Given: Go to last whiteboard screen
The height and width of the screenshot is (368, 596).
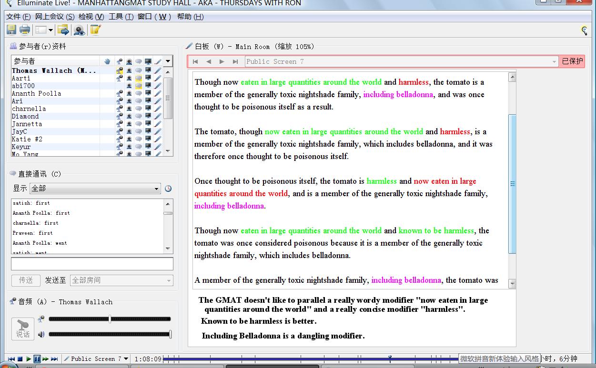Looking at the screenshot, I should [x=235, y=61].
